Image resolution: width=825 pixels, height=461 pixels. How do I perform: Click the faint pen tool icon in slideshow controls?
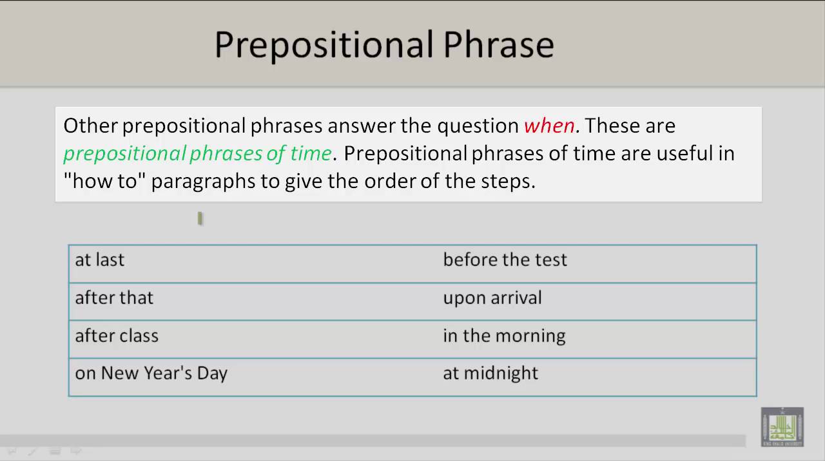coord(32,451)
